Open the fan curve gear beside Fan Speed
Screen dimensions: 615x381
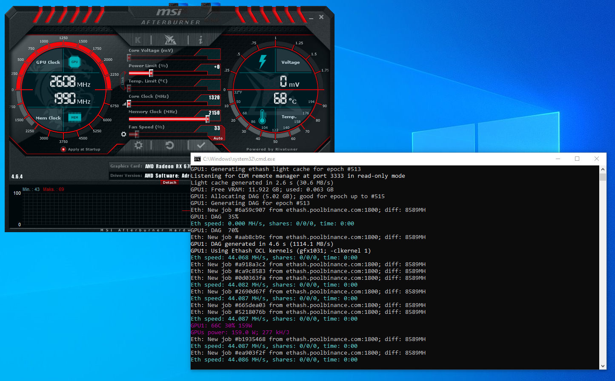tap(123, 134)
